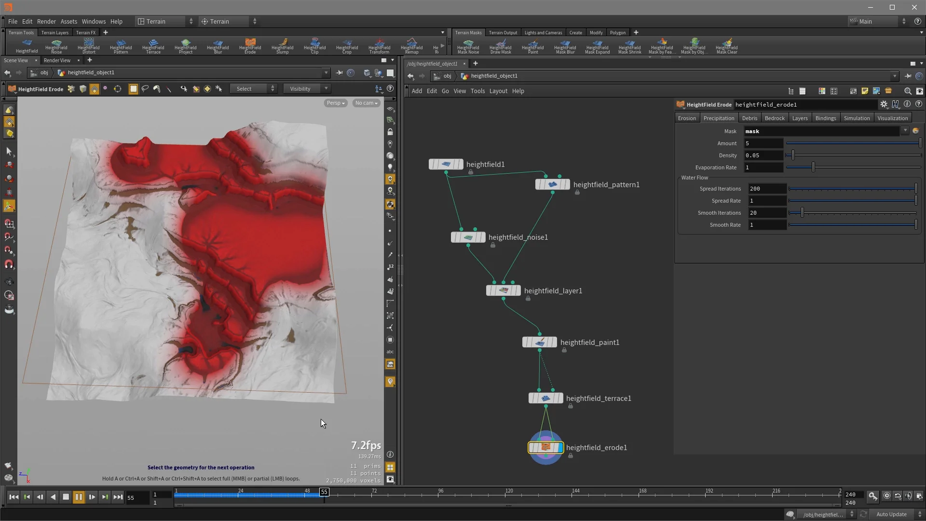The image size is (926, 521).
Task: Select the HeightField Erode shelf tool
Action: pos(250,46)
